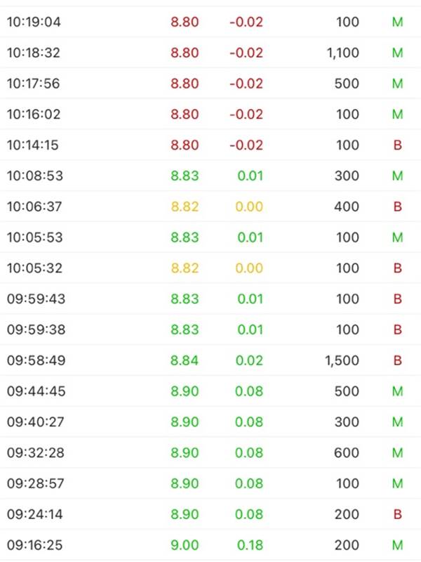Select the 09:59:38 timestamp
The height and width of the screenshot is (562, 421).
(35, 329)
